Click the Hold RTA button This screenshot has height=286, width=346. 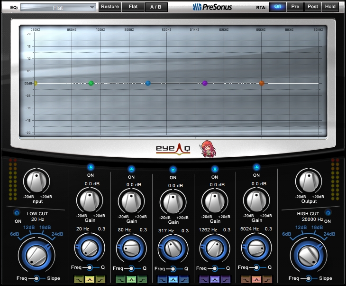(330, 7)
